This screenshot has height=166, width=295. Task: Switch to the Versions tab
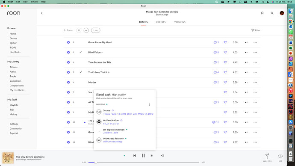coord(180,22)
